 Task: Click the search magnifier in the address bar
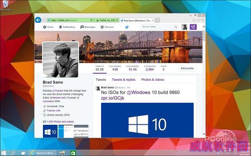(91, 20)
